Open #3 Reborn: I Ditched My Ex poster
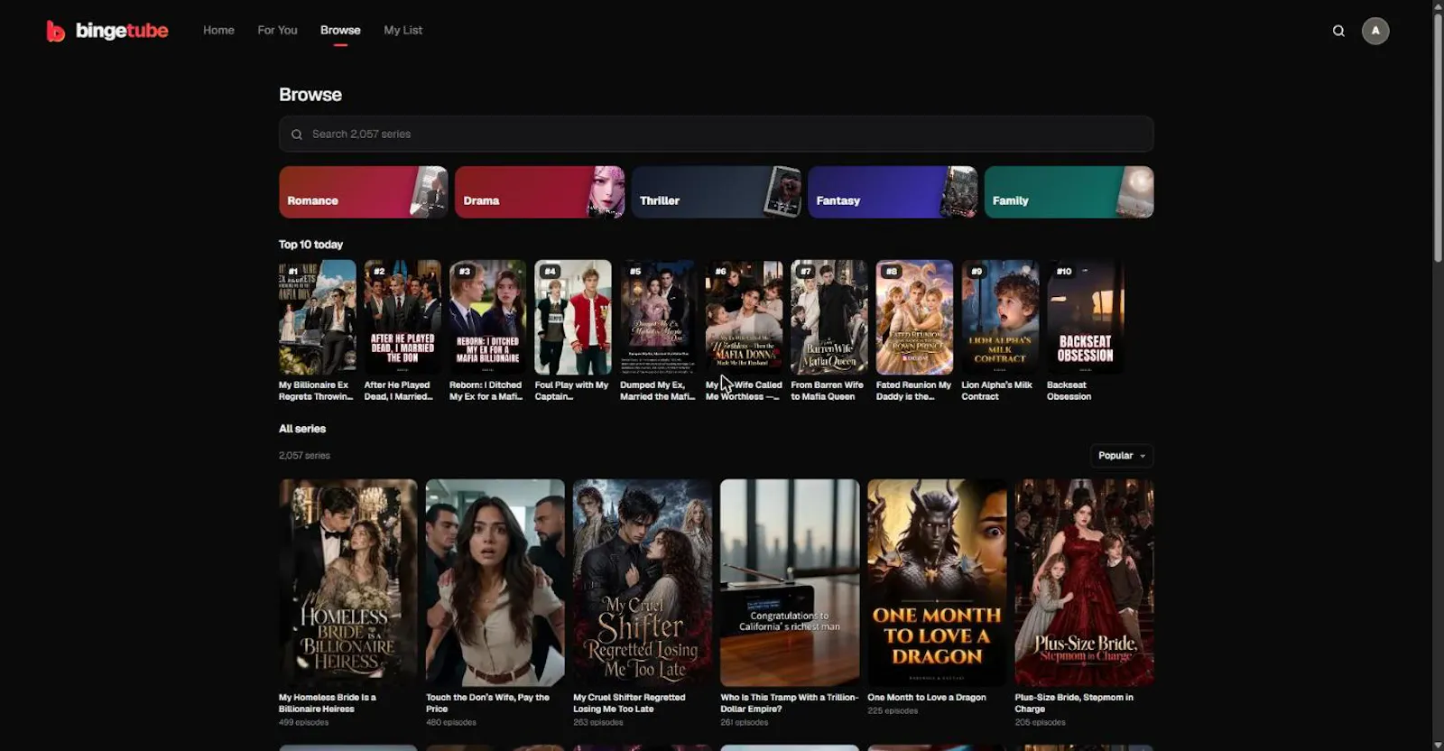Image resolution: width=1444 pixels, height=751 pixels. pyautogui.click(x=487, y=317)
